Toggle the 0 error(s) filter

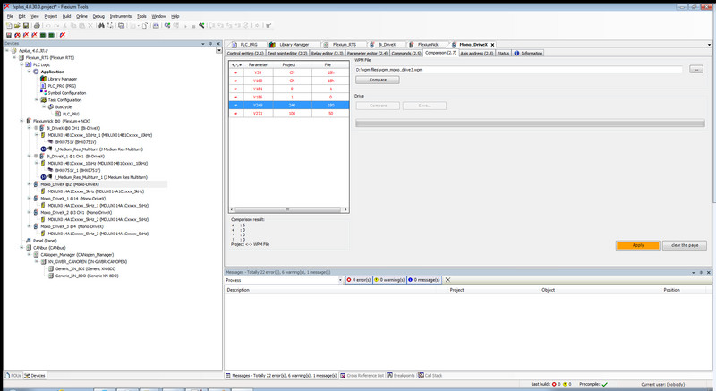coord(358,280)
